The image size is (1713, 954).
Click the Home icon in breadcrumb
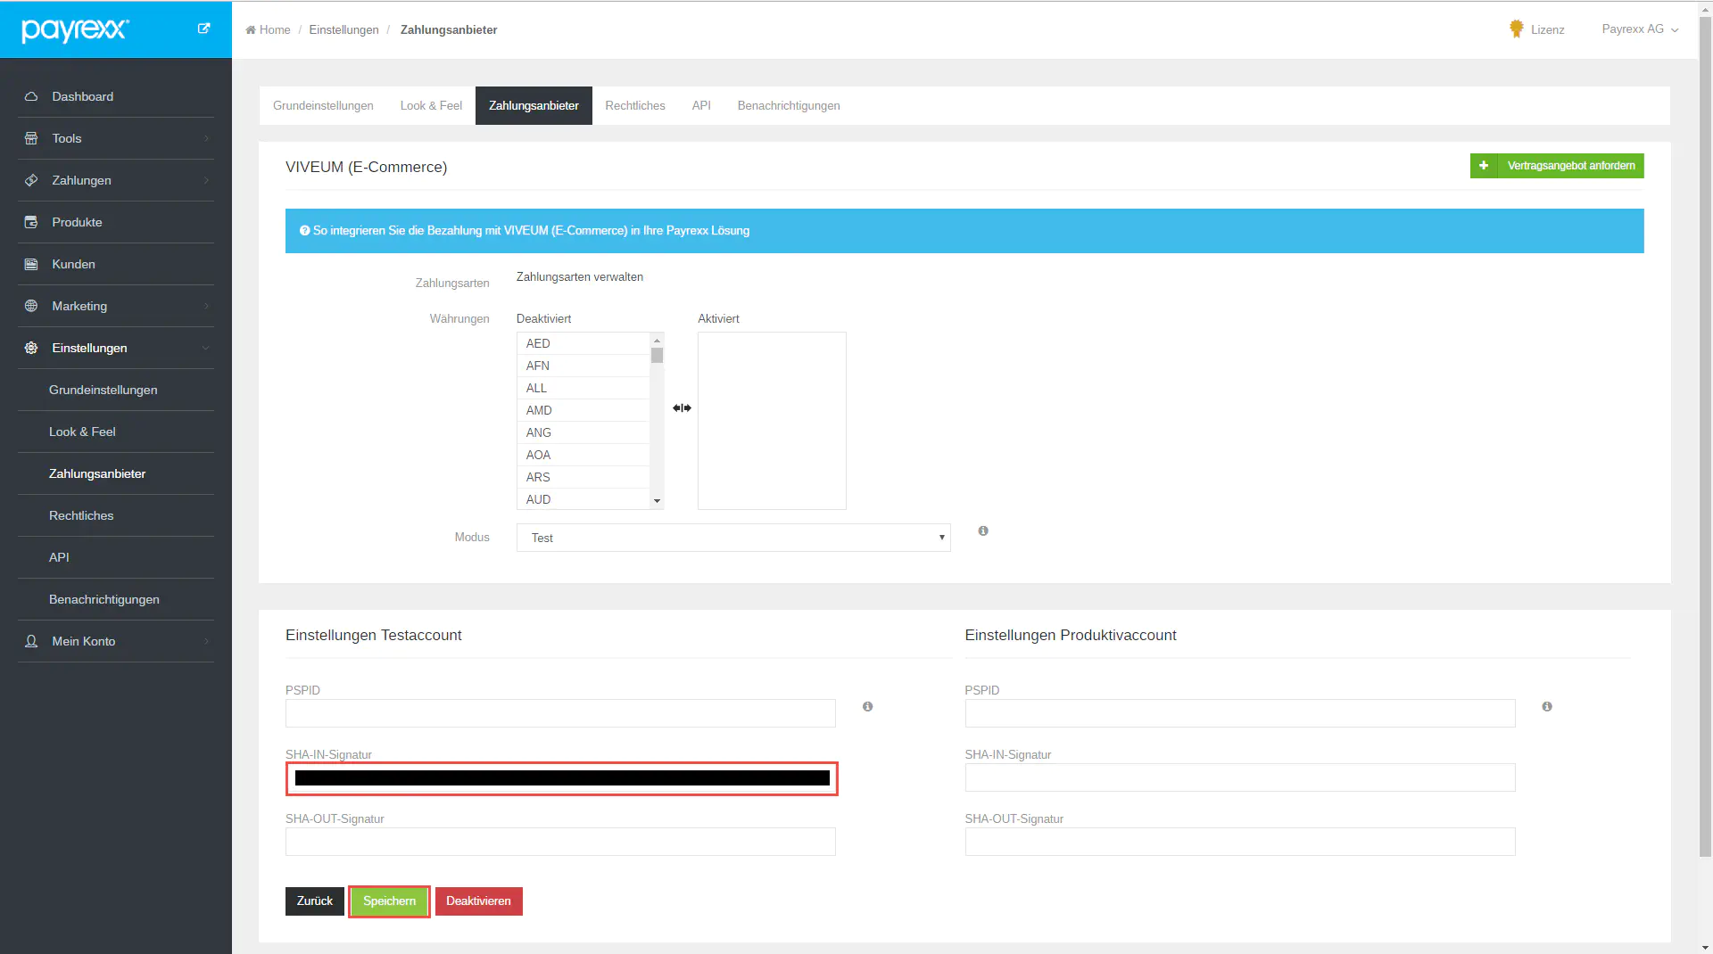(251, 30)
